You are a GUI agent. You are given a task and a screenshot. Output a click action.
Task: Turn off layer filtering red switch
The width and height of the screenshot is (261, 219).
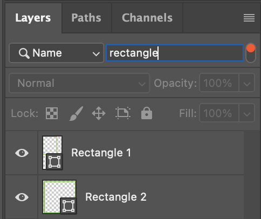click(x=251, y=53)
